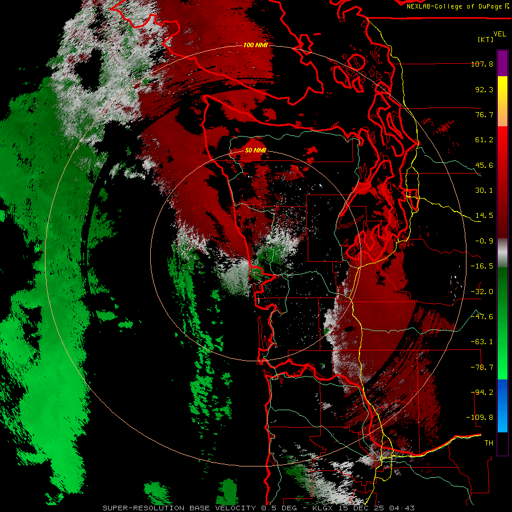Image resolution: width=512 pixels, height=512 pixels.
Task: Click the 61.2 velocity scale value
Action: click(x=484, y=140)
